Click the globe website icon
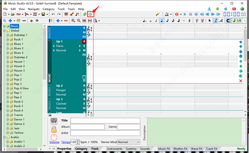The height and width of the screenshot is (153, 249). click(242, 9)
